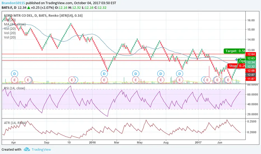Click the RSI (14, close) pane label
The image size is (261, 154).
15,88
